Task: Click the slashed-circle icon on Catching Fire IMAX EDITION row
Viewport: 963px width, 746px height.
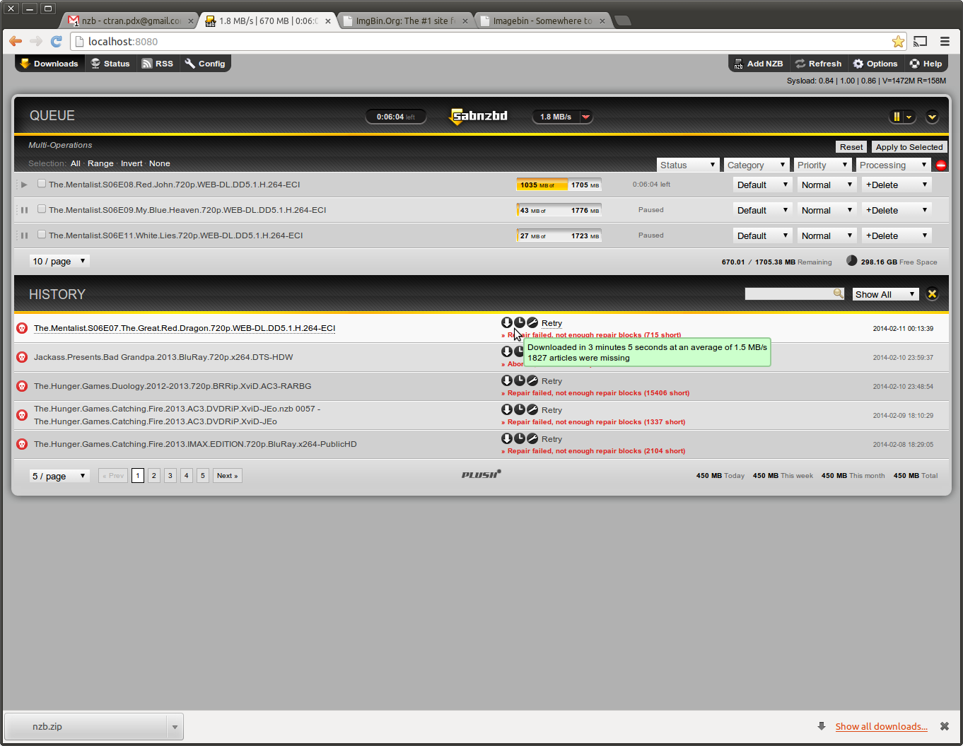Action: [x=532, y=438]
